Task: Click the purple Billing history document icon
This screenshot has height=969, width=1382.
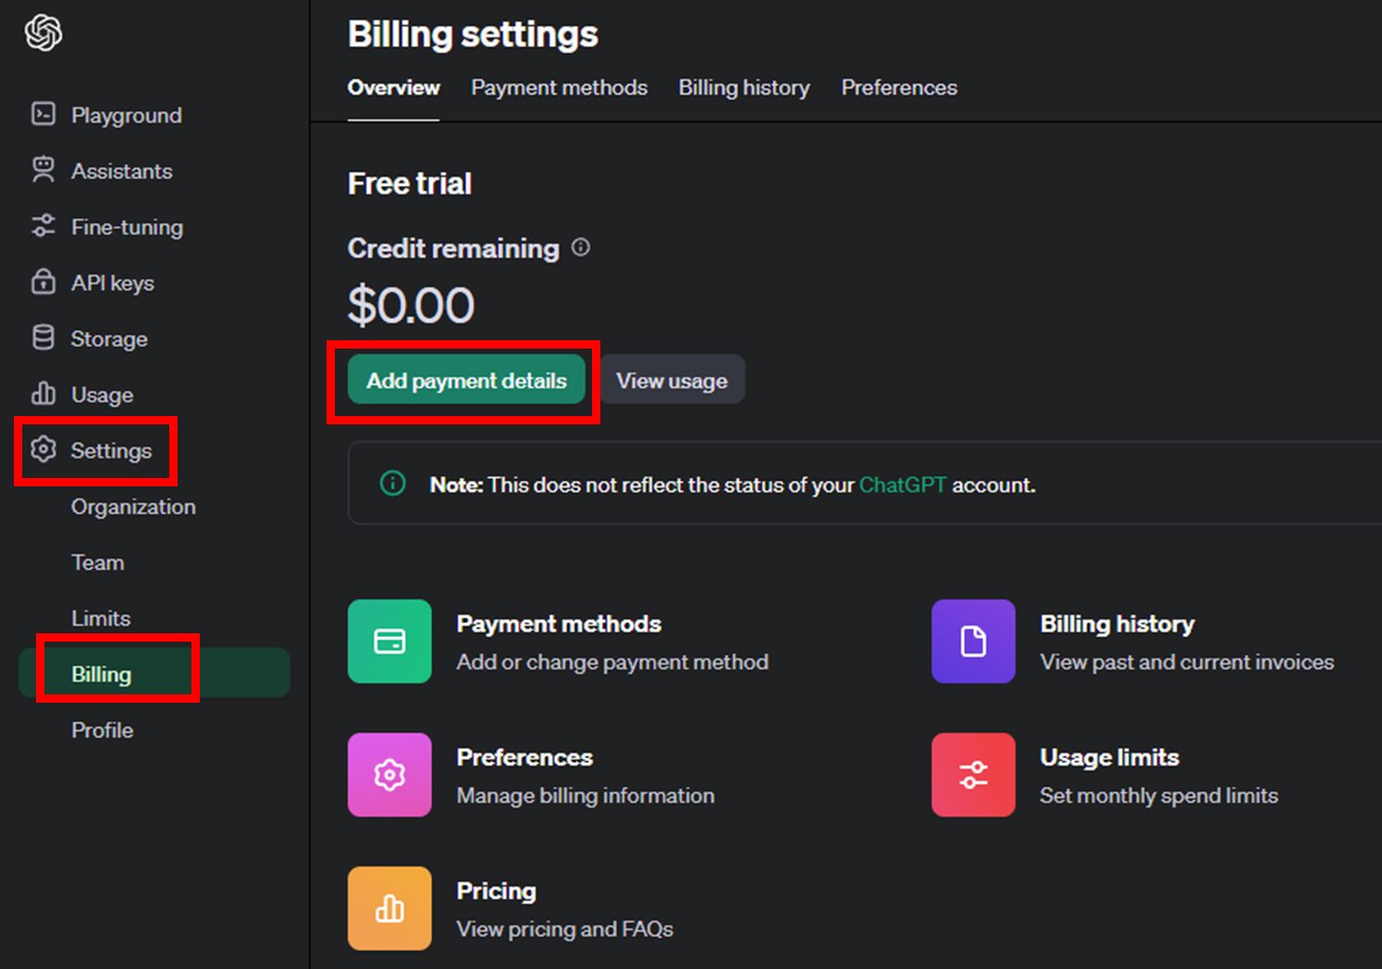Action: pos(973,641)
